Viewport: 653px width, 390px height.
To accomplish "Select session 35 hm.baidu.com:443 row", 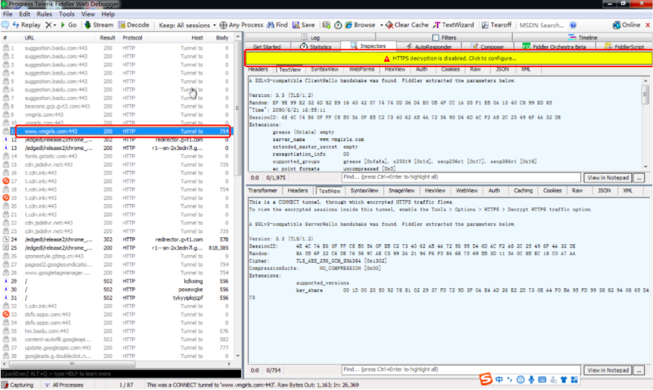I will point(117,331).
